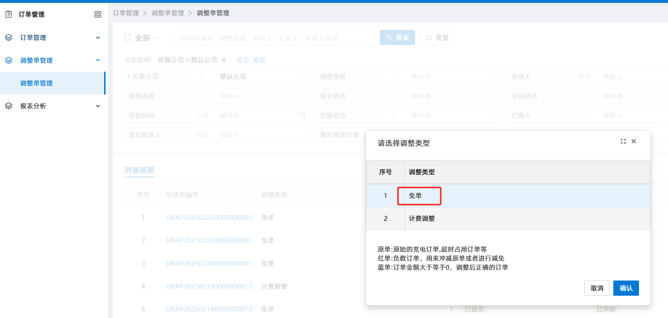Screen dimensions: 668x318
Task: Click the fullscreen icon in dialog header
Action: point(623,141)
